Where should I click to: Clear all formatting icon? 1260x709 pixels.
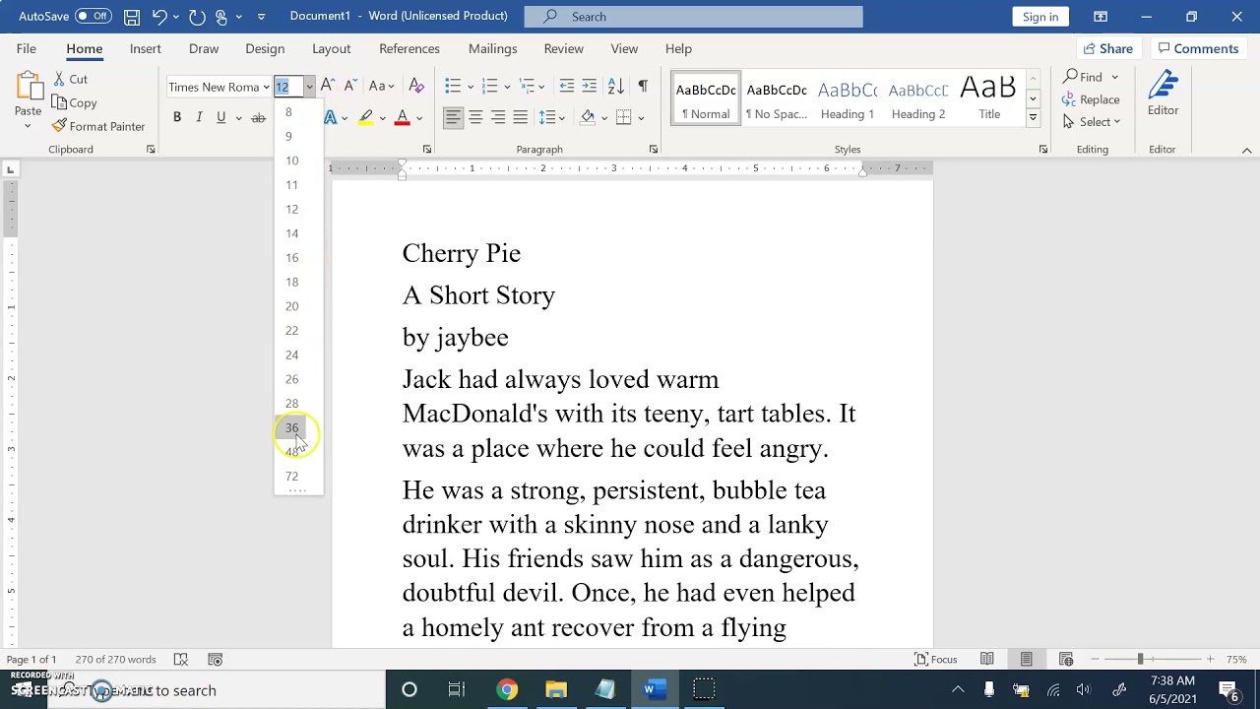pyautogui.click(x=416, y=87)
